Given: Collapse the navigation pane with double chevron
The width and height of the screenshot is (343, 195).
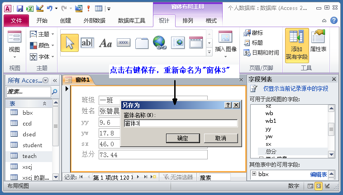Looking at the screenshot, I should (x=55, y=80).
